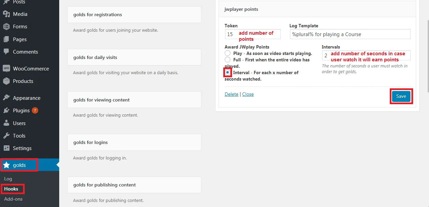Click the WooCommerce logo icon
The image size is (429, 207).
[6, 68]
